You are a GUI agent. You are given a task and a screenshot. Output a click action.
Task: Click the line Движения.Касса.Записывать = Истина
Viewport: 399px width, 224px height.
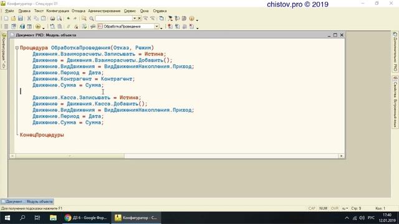pyautogui.click(x=87, y=98)
